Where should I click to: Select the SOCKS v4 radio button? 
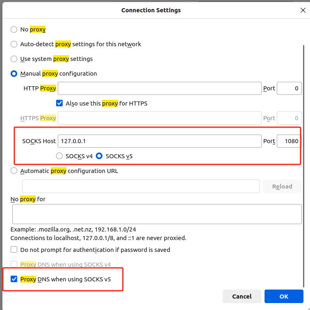(59, 156)
